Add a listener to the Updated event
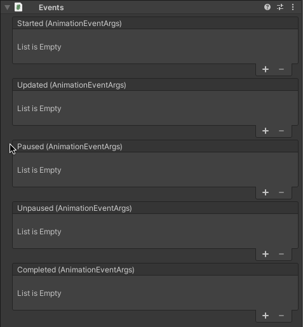303x327 pixels. coord(266,131)
